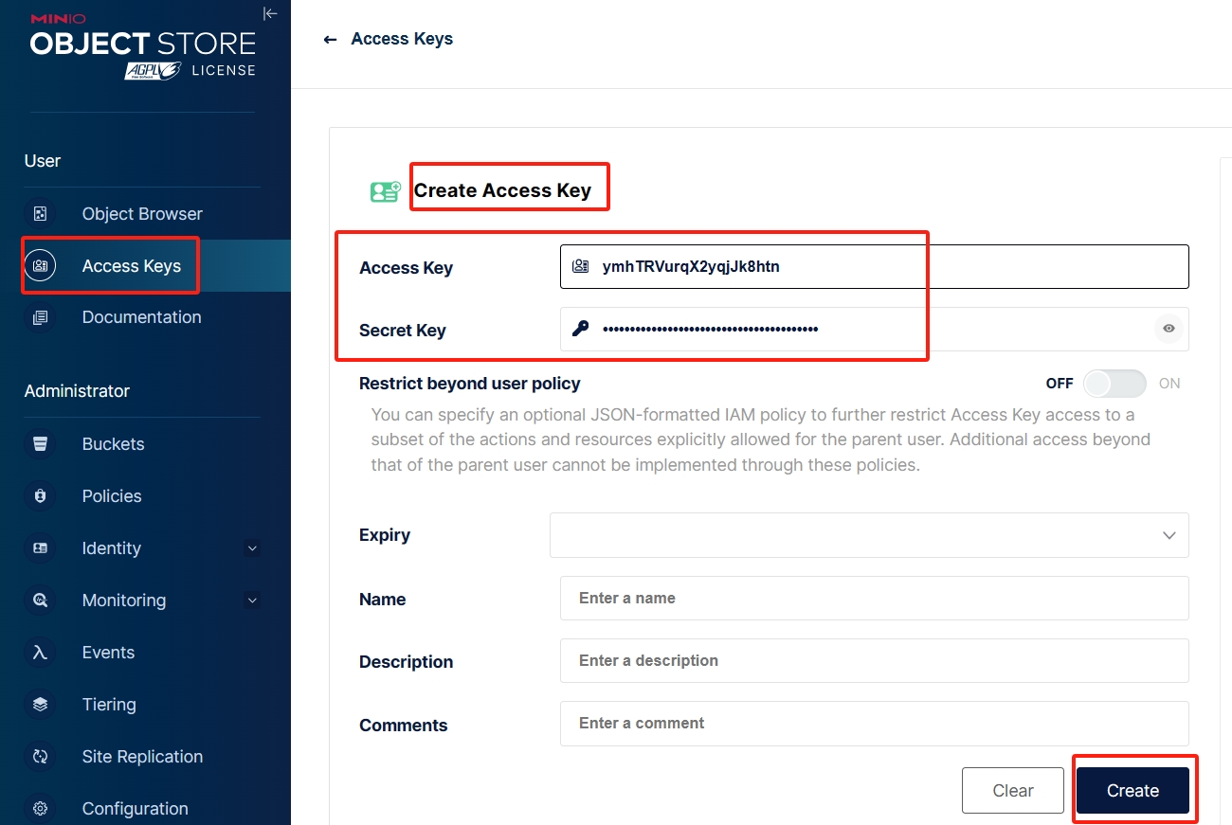Click the Site Replication sync icon
Viewport: 1232px width, 825px height.
pyautogui.click(x=41, y=757)
